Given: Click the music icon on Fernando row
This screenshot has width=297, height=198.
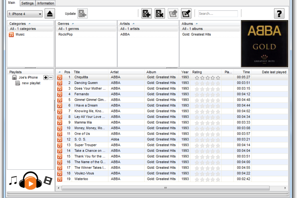Looking at the screenshot, I should point(60,94).
